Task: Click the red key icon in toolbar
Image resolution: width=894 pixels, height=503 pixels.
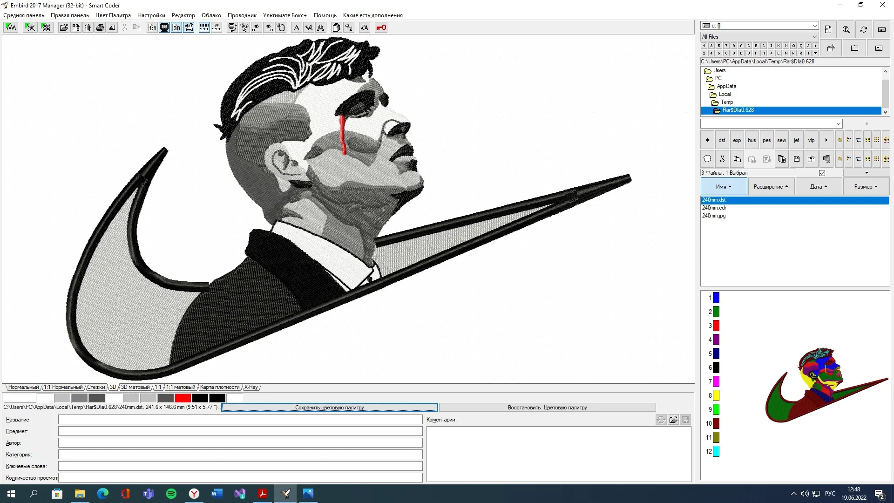Action: click(x=381, y=27)
